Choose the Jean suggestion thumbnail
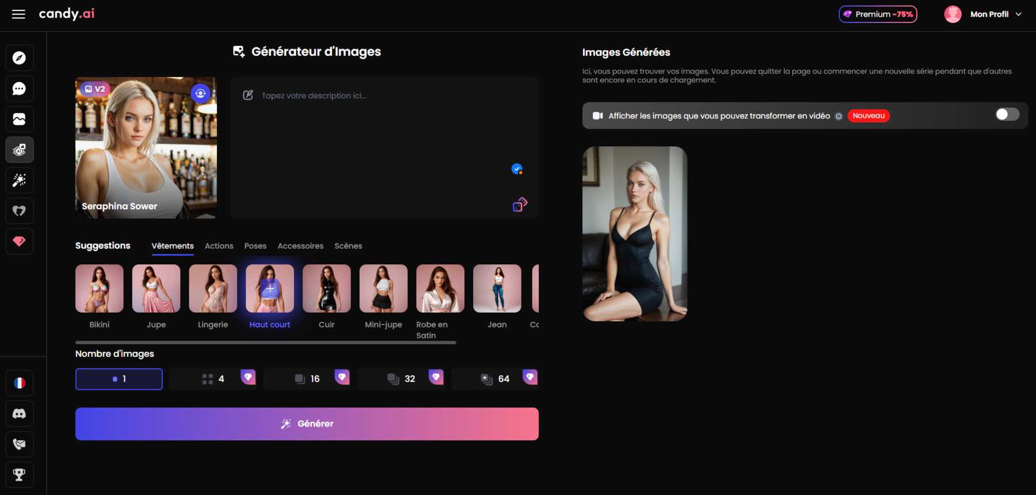This screenshot has width=1036, height=495. pos(497,288)
